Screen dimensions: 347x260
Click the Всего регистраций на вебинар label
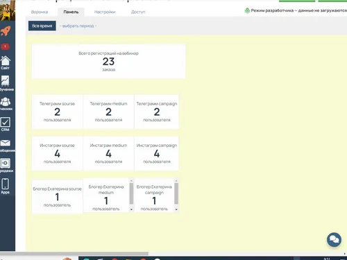click(x=108, y=53)
